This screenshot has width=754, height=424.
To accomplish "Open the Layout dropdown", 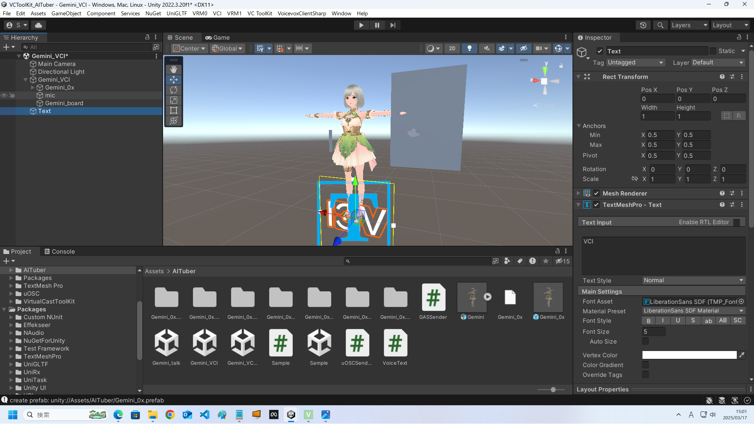I will click(730, 25).
